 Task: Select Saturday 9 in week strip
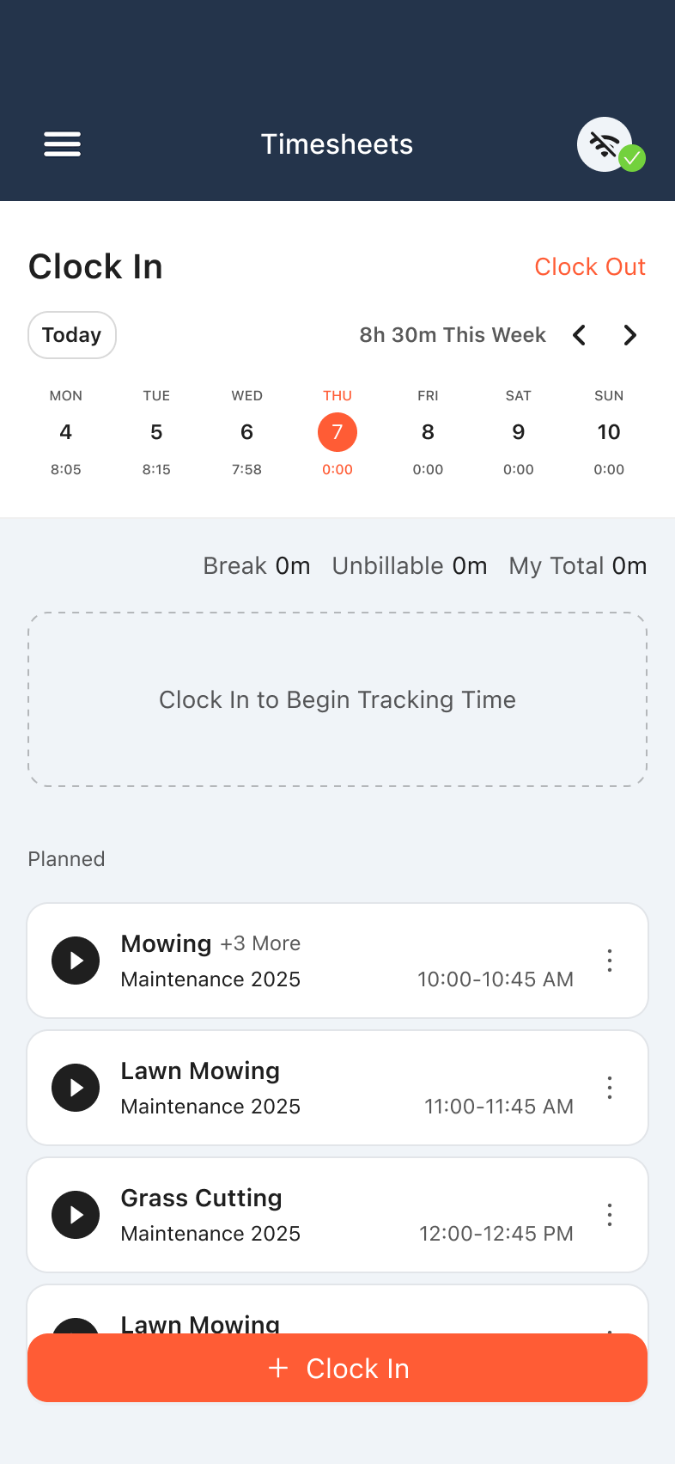pyautogui.click(x=519, y=432)
